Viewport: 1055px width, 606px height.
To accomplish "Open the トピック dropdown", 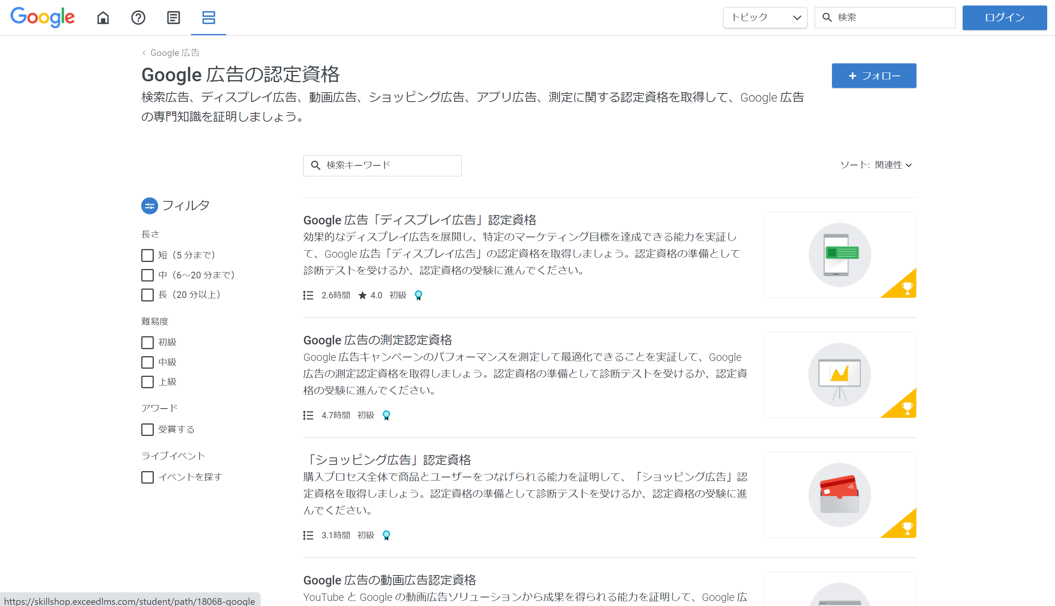I will [765, 17].
